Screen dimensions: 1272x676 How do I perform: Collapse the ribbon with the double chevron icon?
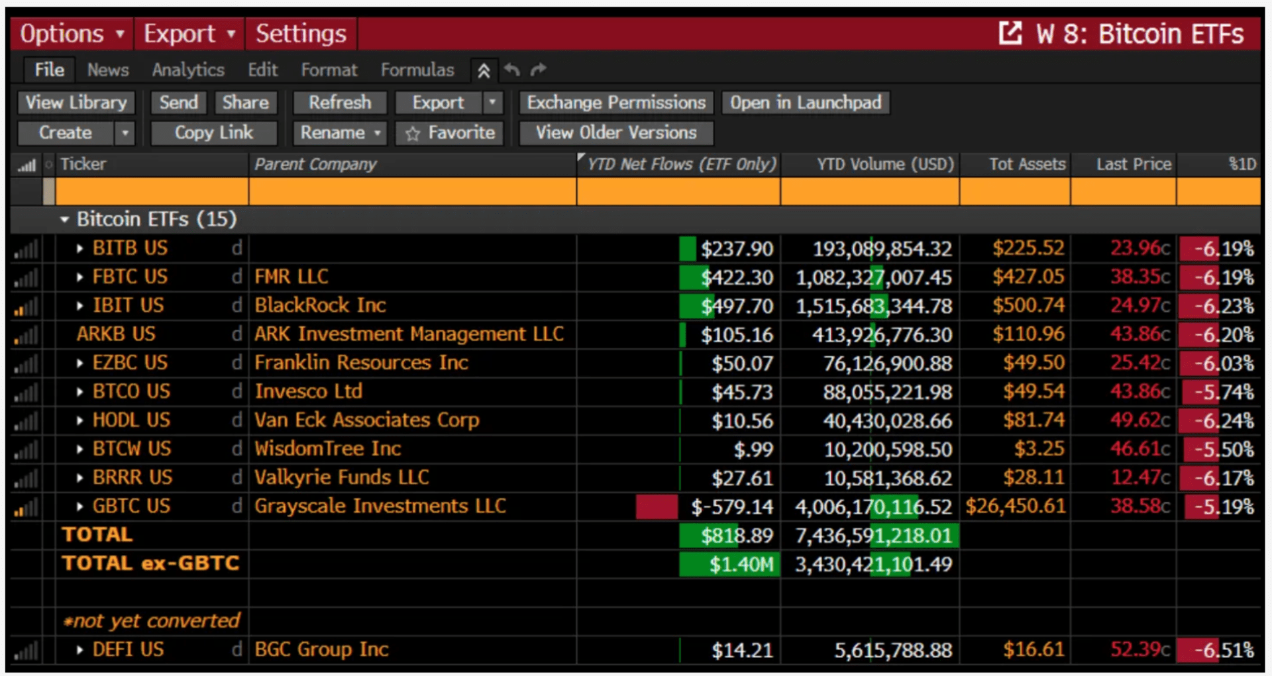click(484, 70)
